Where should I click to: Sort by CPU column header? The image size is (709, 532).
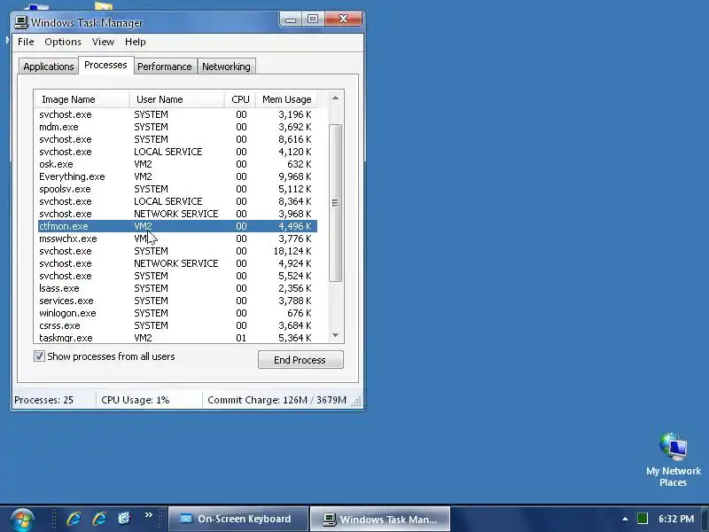pyautogui.click(x=240, y=99)
